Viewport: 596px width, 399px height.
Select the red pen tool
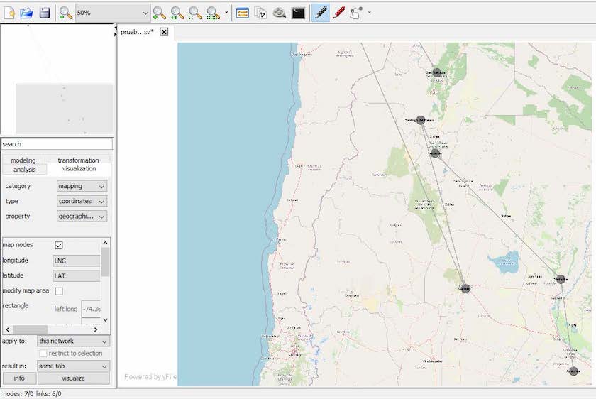point(338,13)
